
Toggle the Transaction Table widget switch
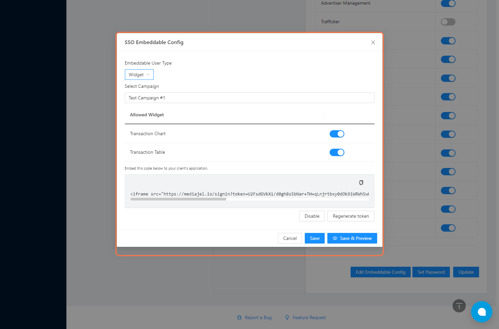(x=337, y=152)
